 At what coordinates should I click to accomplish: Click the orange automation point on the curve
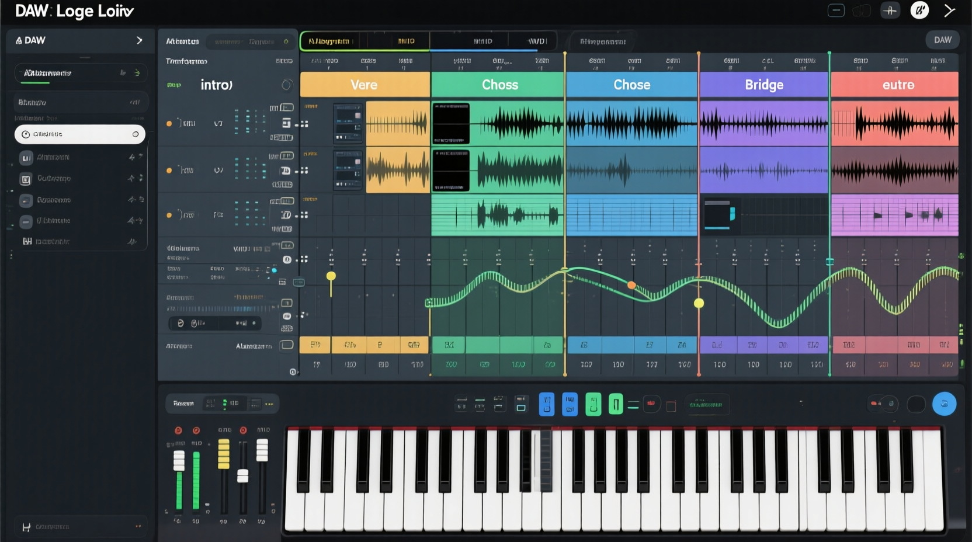click(631, 285)
